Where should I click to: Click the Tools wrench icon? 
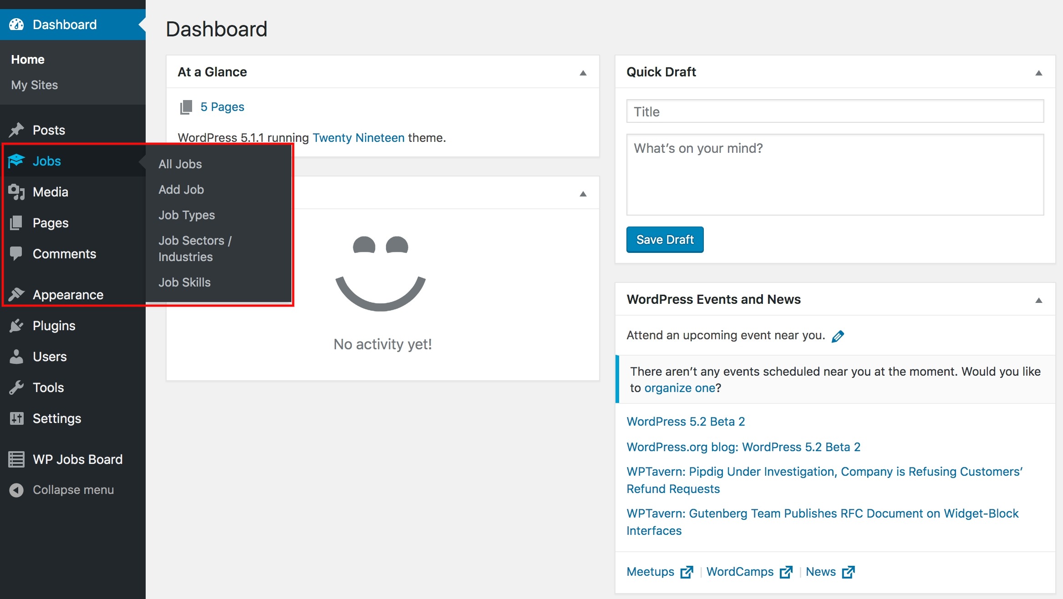16,388
